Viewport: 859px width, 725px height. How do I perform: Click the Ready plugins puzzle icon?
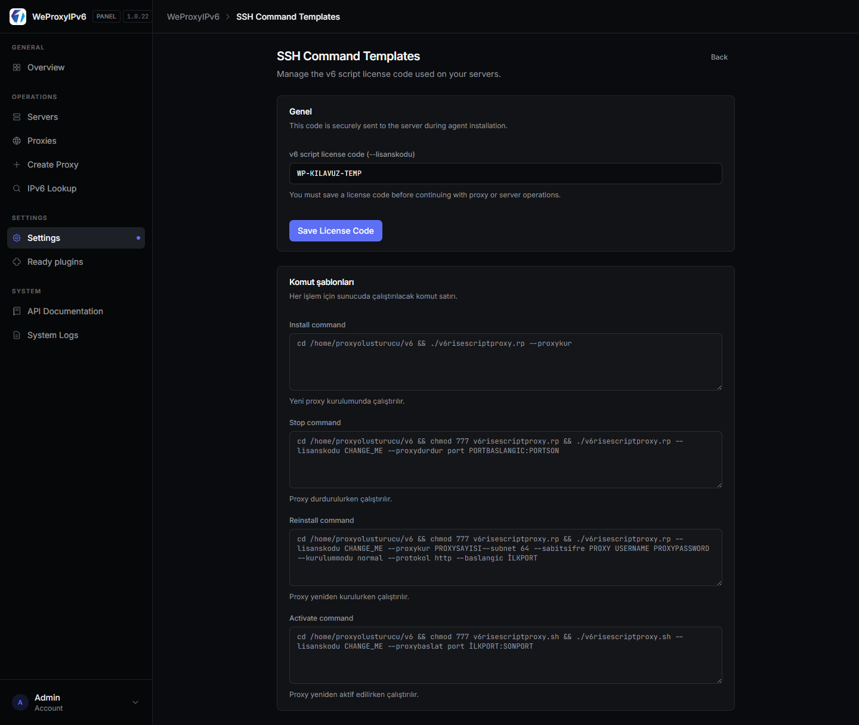[x=17, y=262]
